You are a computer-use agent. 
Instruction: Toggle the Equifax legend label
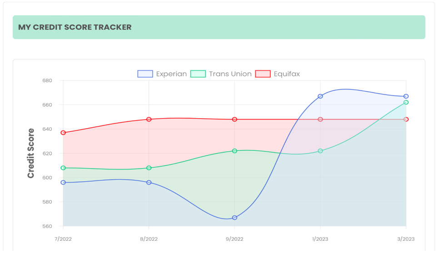point(286,74)
